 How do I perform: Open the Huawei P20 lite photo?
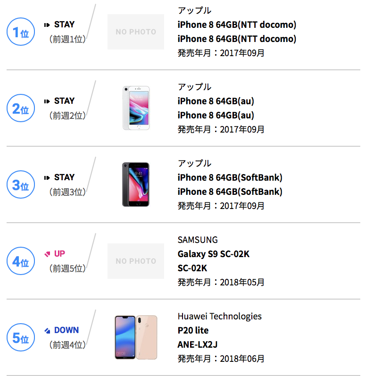click(136, 337)
